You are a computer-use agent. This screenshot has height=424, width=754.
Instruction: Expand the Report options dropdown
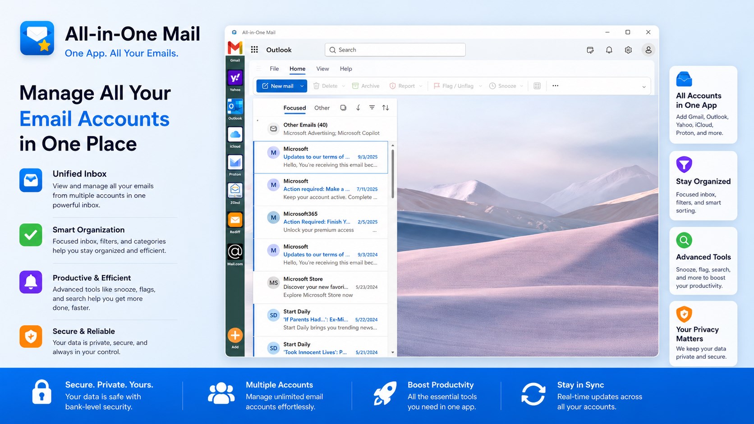coord(421,86)
